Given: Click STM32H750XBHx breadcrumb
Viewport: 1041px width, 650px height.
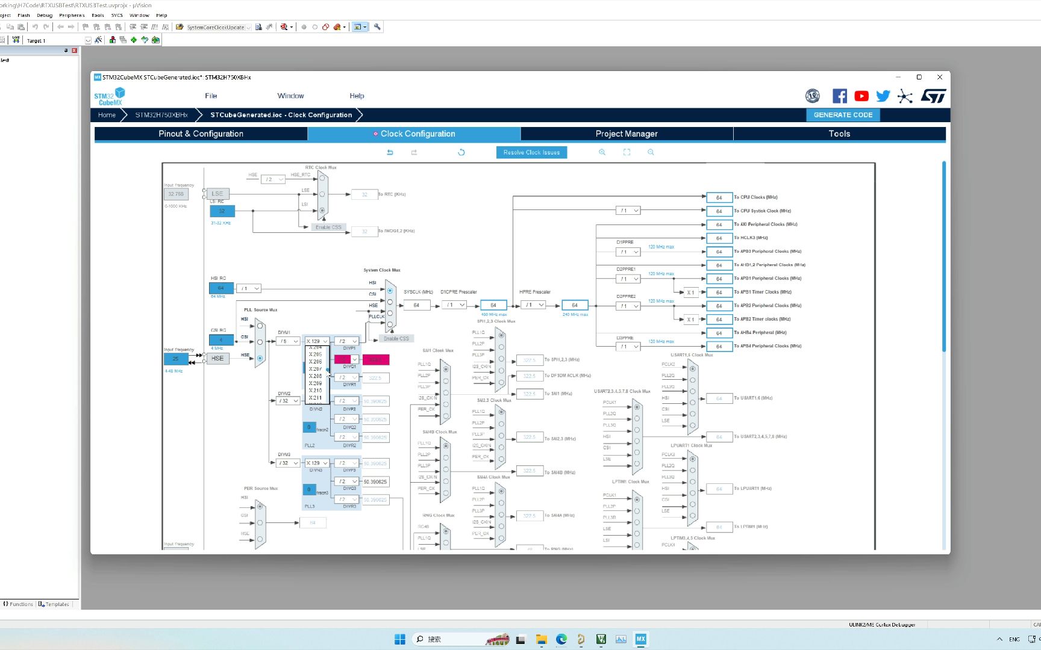Looking at the screenshot, I should tap(161, 115).
